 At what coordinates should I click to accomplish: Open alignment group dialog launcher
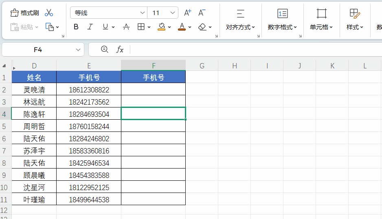259,36
